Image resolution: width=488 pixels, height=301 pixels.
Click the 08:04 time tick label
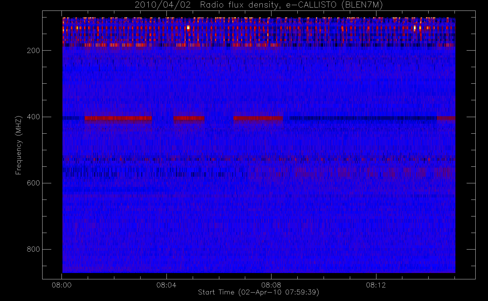point(166,285)
